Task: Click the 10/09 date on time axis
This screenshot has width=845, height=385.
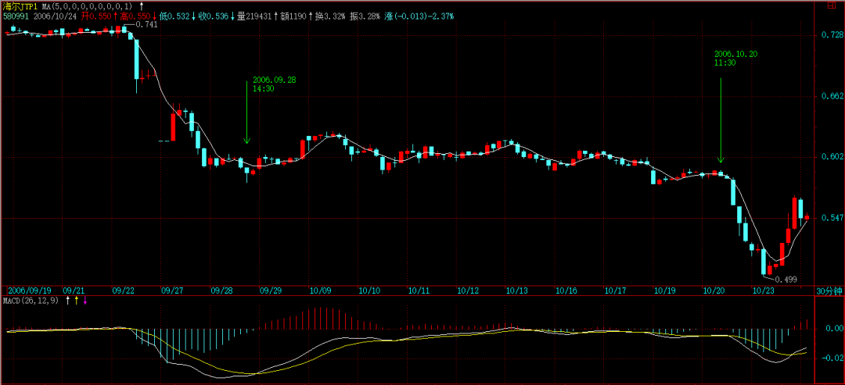Action: (320, 291)
